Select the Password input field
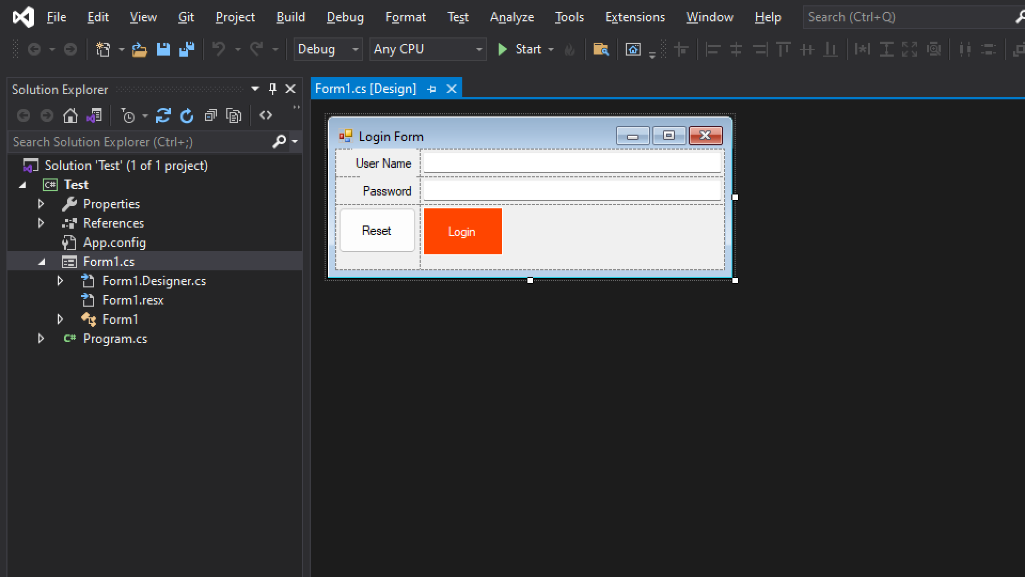Image resolution: width=1025 pixels, height=577 pixels. click(572, 190)
